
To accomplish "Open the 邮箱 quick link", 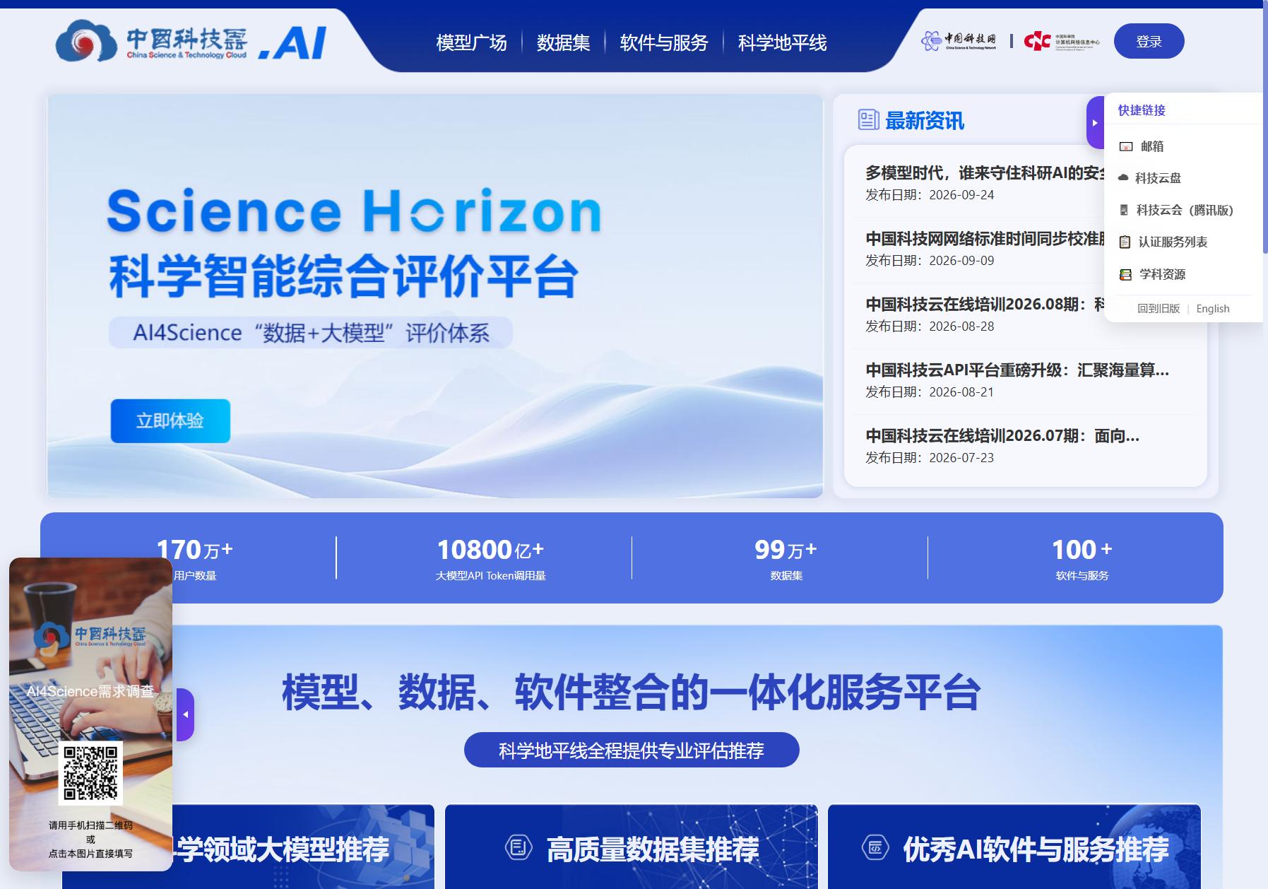I will tap(1152, 146).
